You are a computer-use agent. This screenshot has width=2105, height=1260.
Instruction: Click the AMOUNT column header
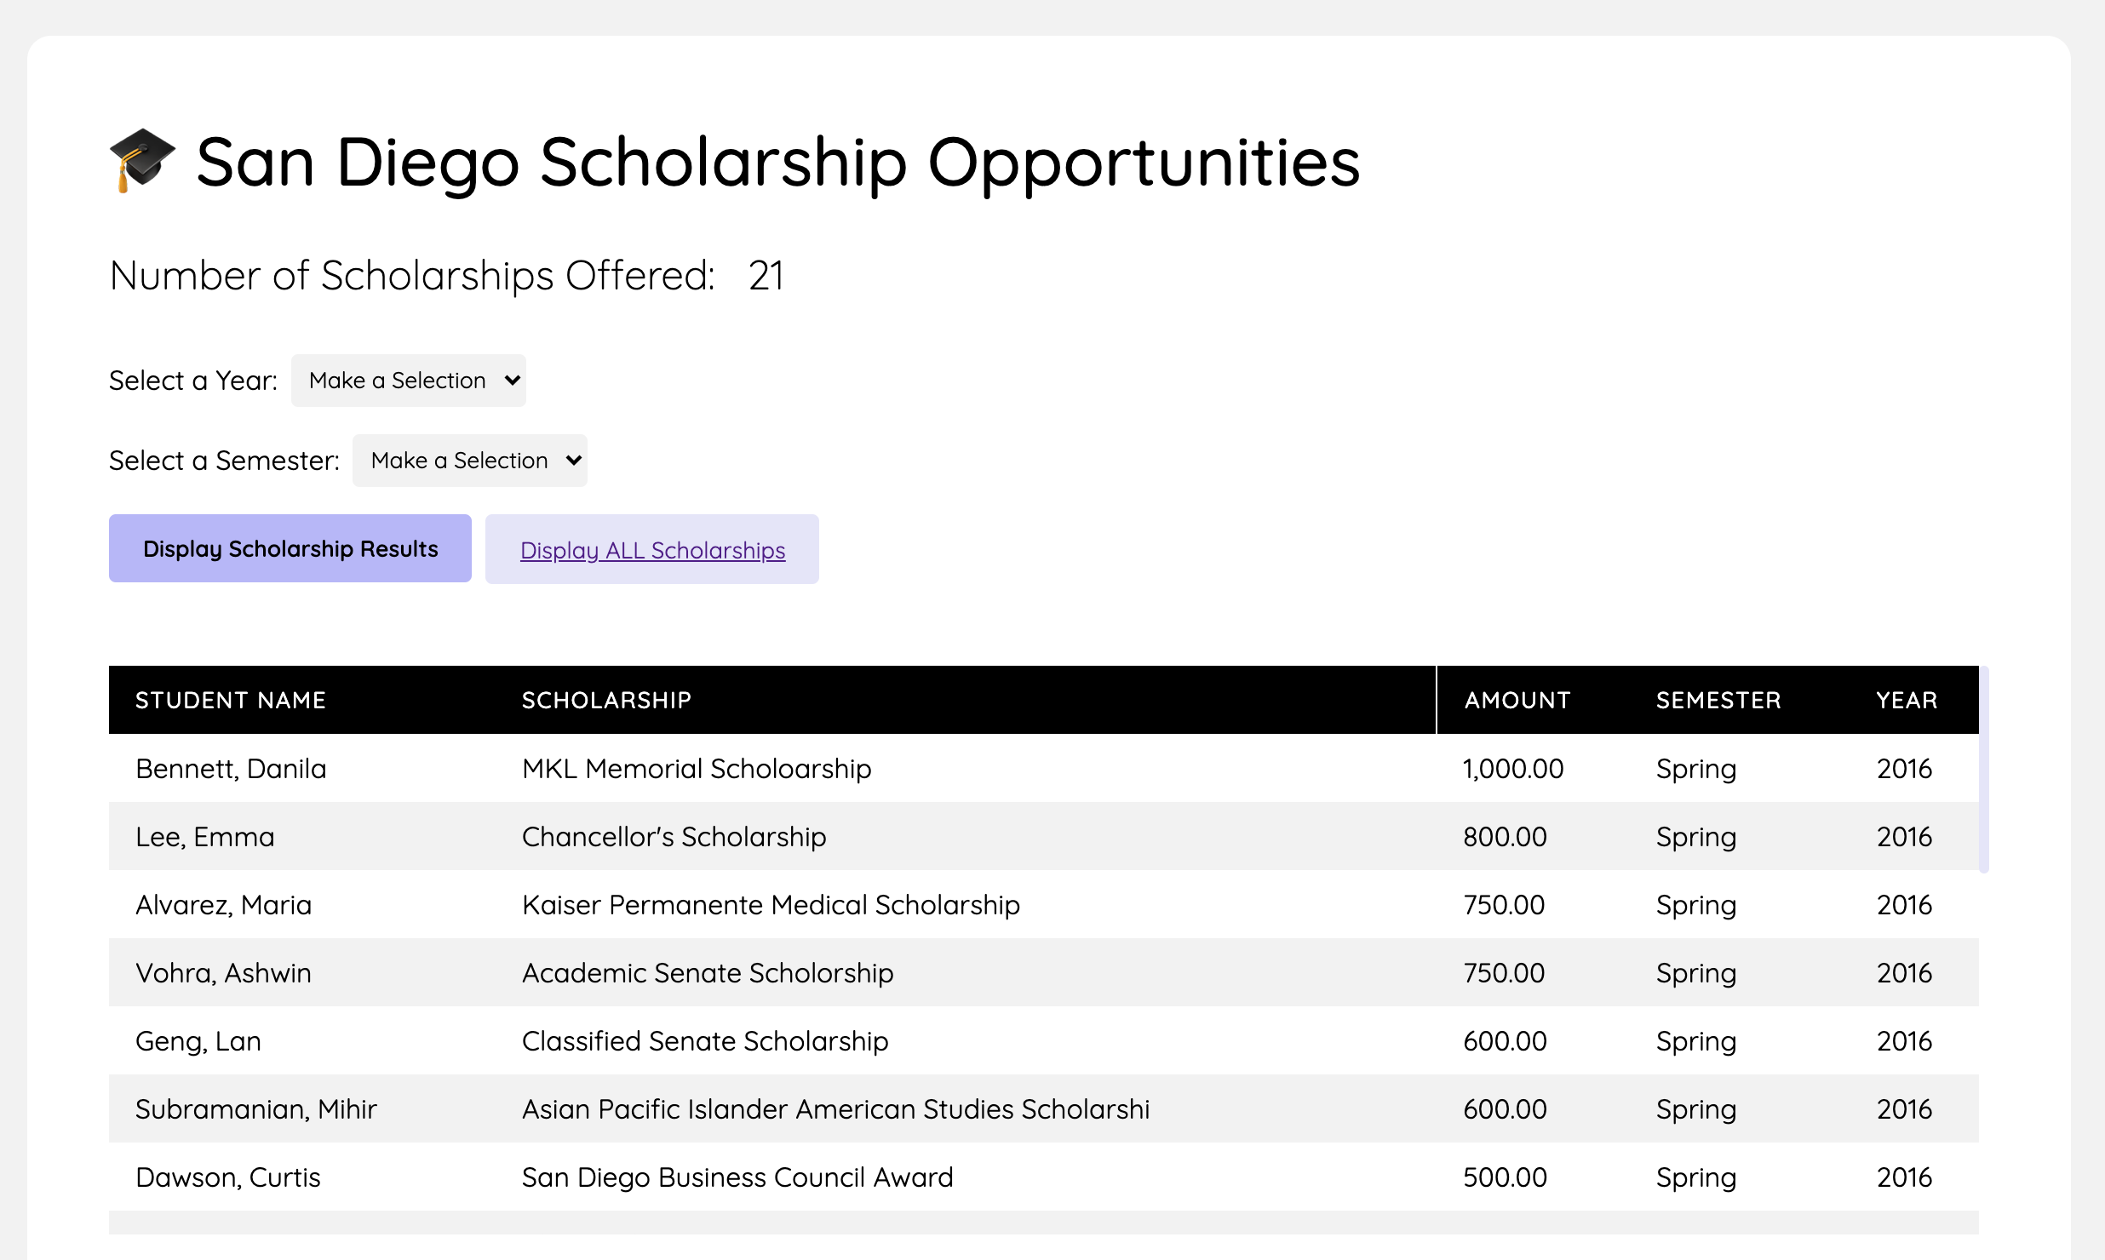[x=1517, y=700]
